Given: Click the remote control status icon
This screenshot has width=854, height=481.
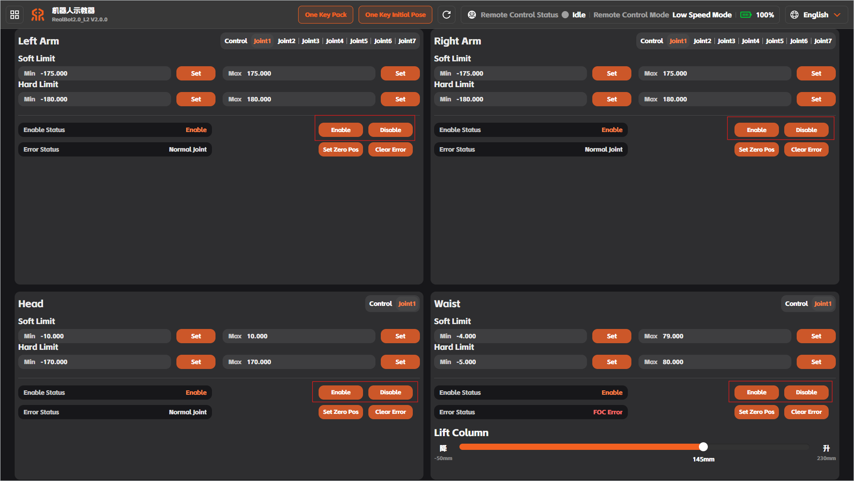Looking at the screenshot, I should pos(472,15).
